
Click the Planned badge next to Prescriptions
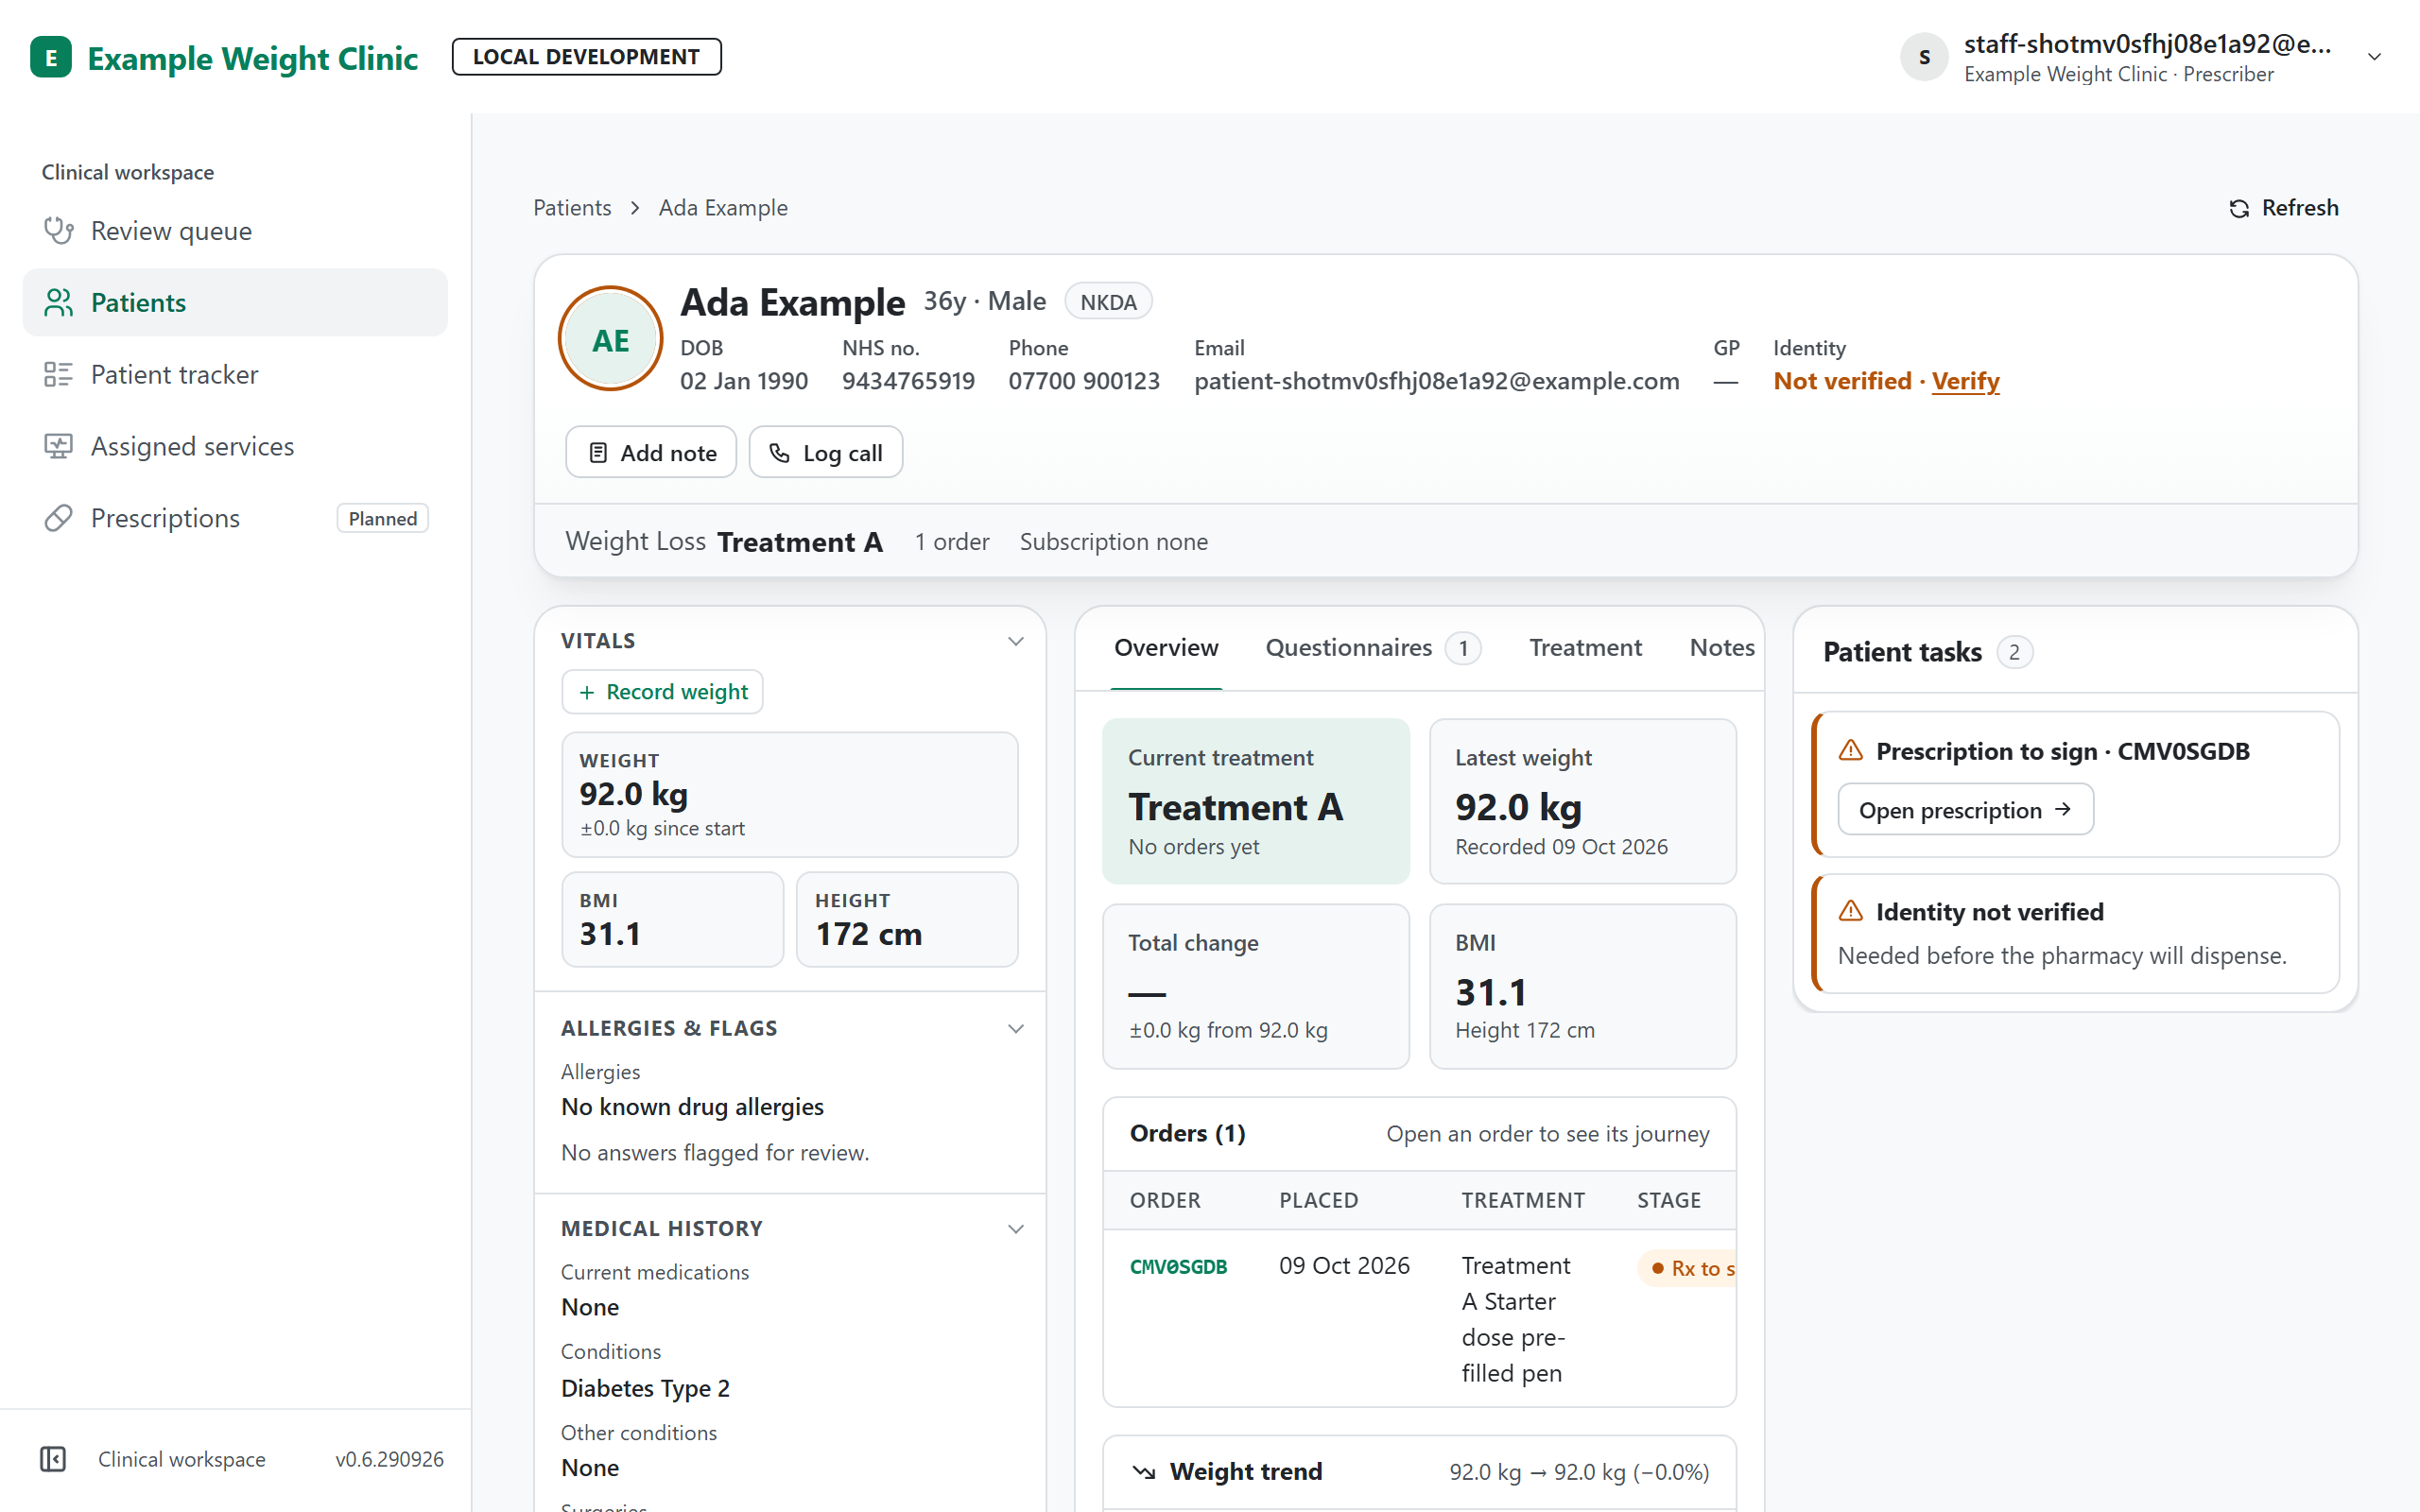[x=382, y=518]
